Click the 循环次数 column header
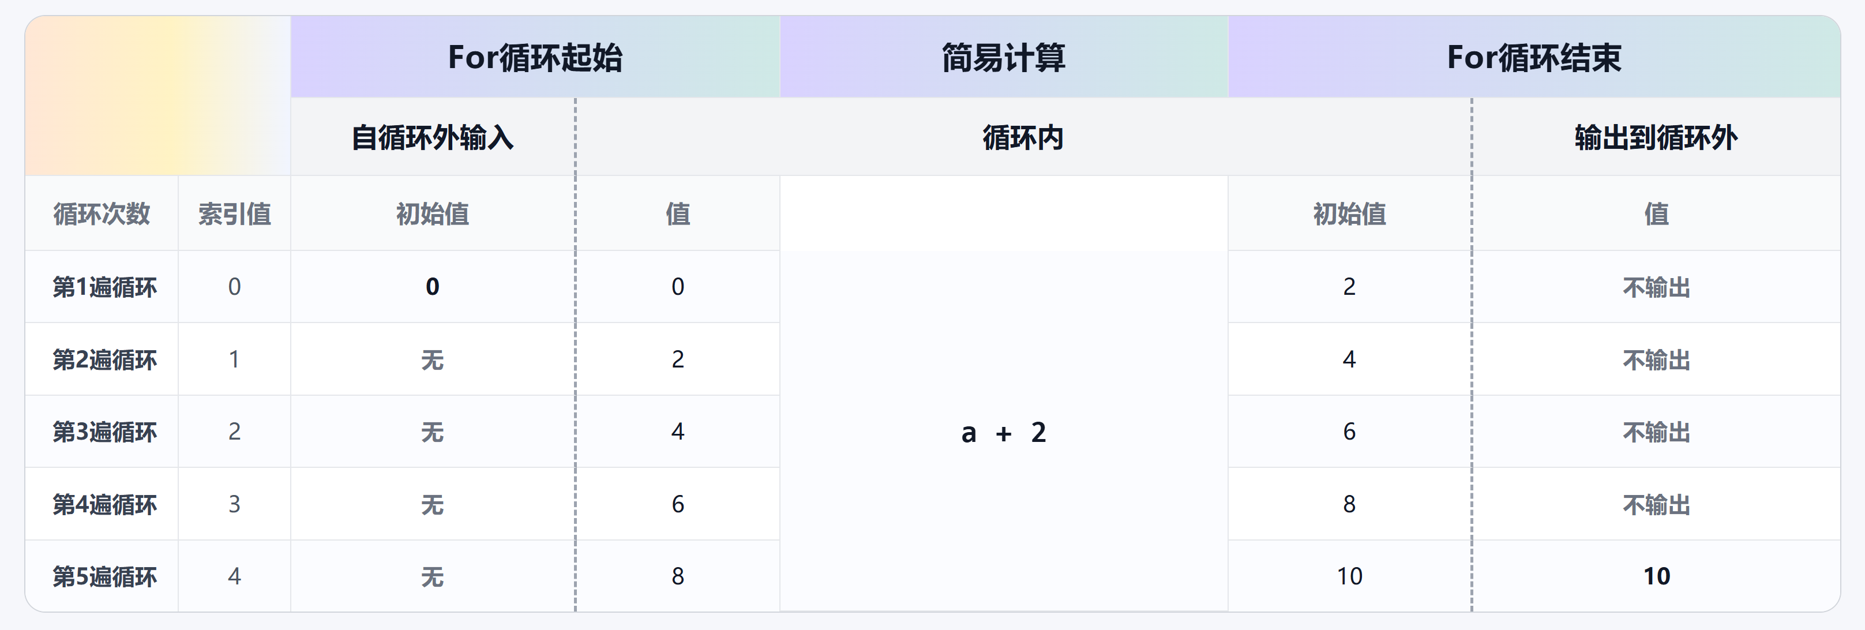This screenshot has height=630, width=1865. pyautogui.click(x=102, y=215)
